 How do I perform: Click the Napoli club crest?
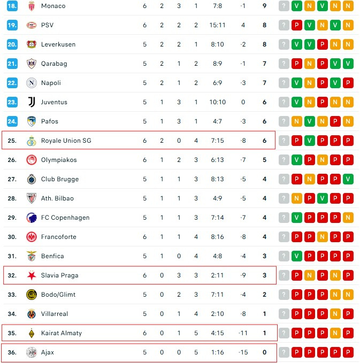click(31, 83)
